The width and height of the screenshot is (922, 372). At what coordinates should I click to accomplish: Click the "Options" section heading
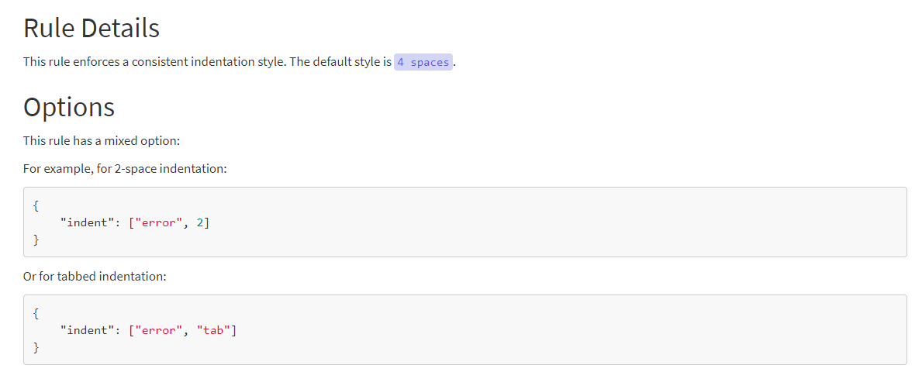point(69,107)
